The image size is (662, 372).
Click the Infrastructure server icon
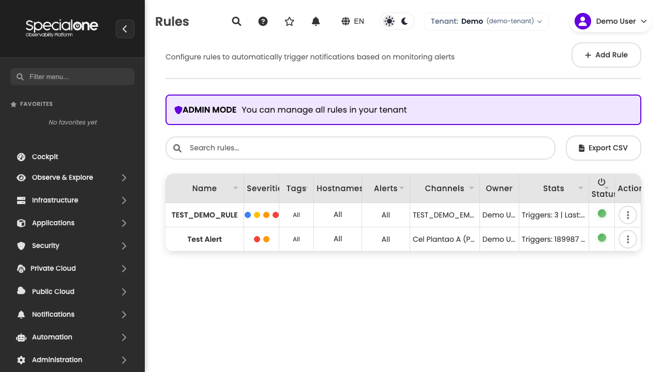click(21, 200)
